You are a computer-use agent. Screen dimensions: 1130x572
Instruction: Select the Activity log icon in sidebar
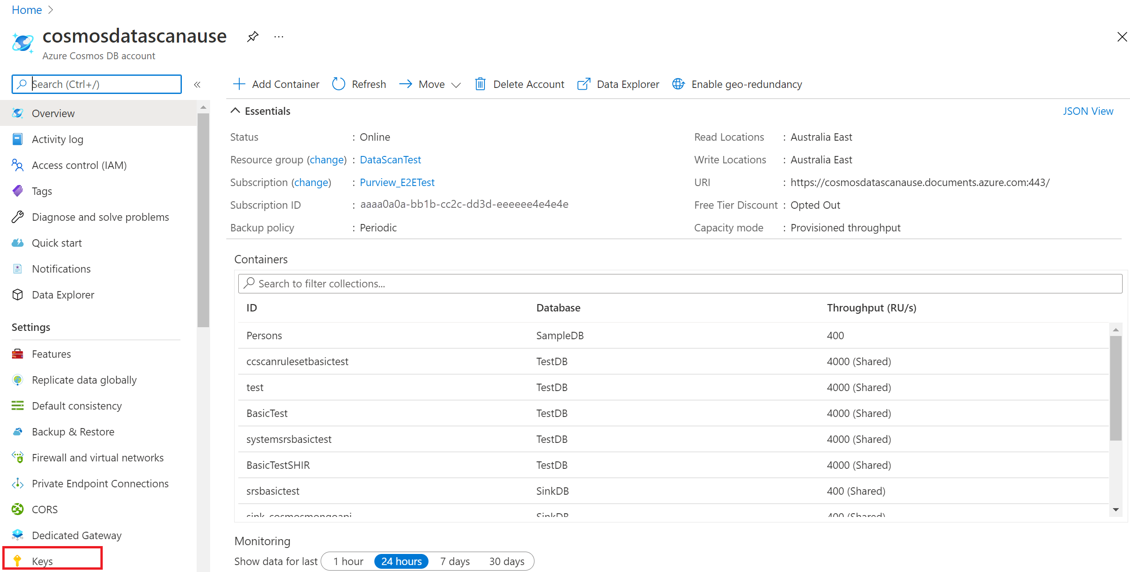pos(17,139)
